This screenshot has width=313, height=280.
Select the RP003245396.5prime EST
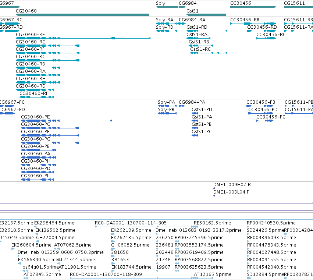pos(199,237)
